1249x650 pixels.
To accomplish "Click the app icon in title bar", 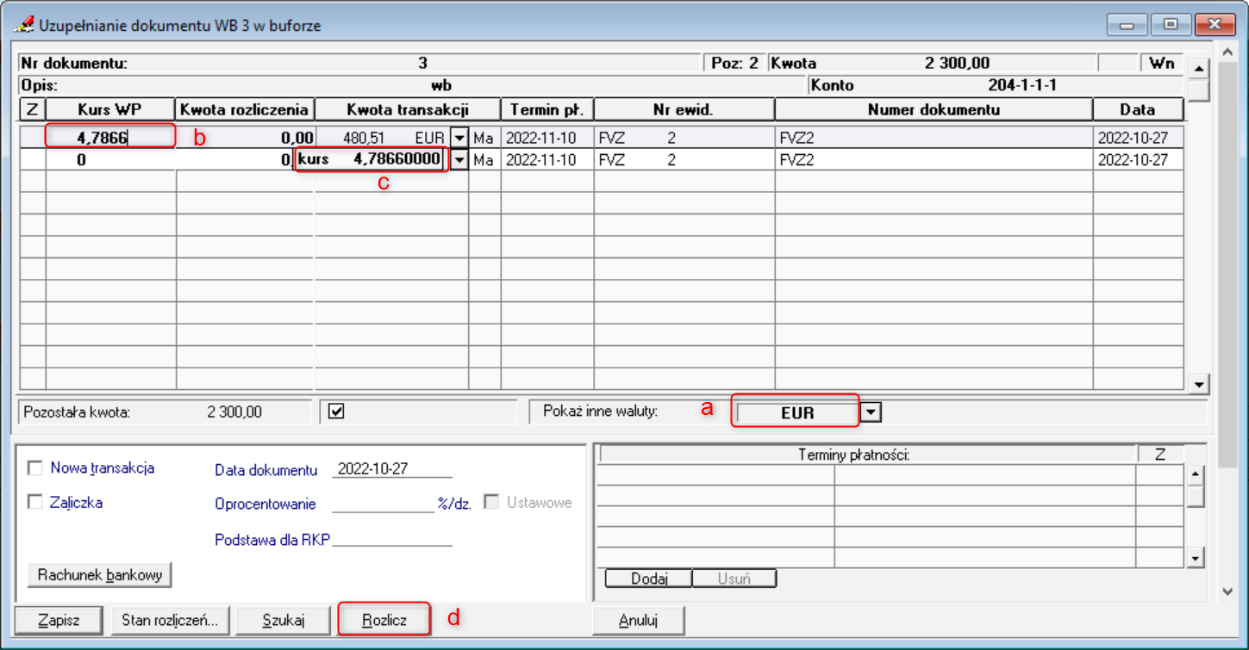I will (25, 25).
